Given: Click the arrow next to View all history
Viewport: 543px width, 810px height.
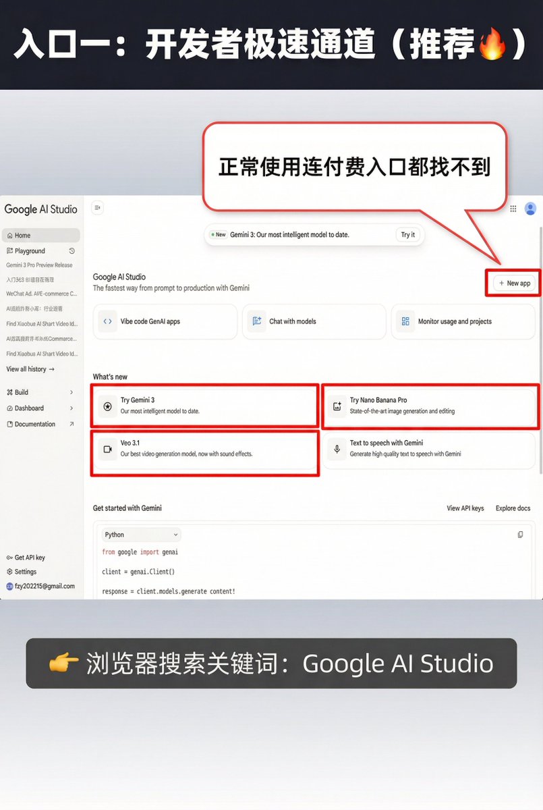Looking at the screenshot, I should coord(52,369).
